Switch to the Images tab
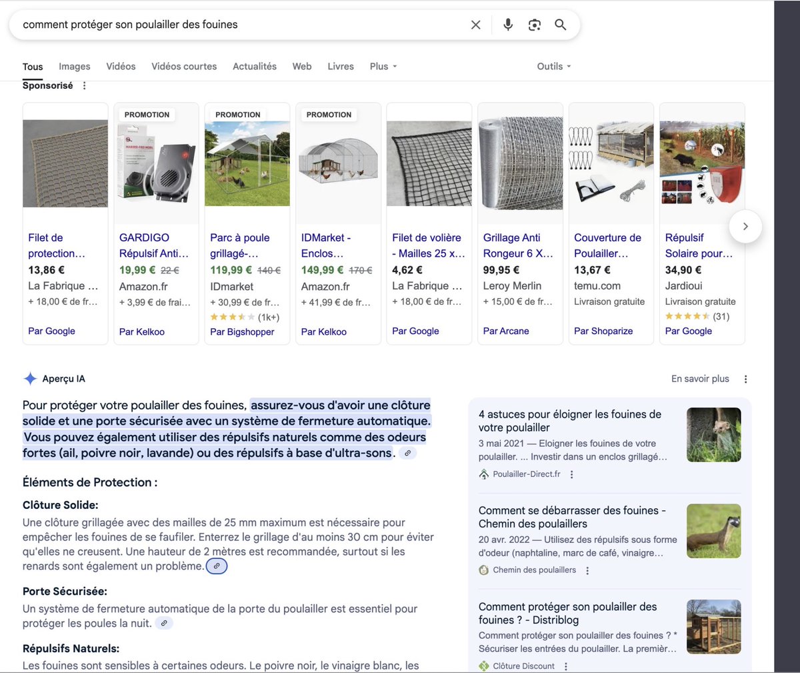 75,66
